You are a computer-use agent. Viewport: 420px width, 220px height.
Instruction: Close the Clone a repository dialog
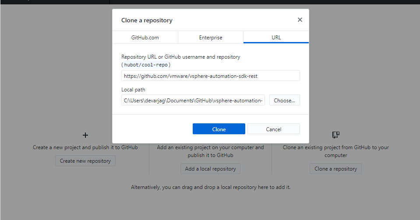(x=300, y=20)
